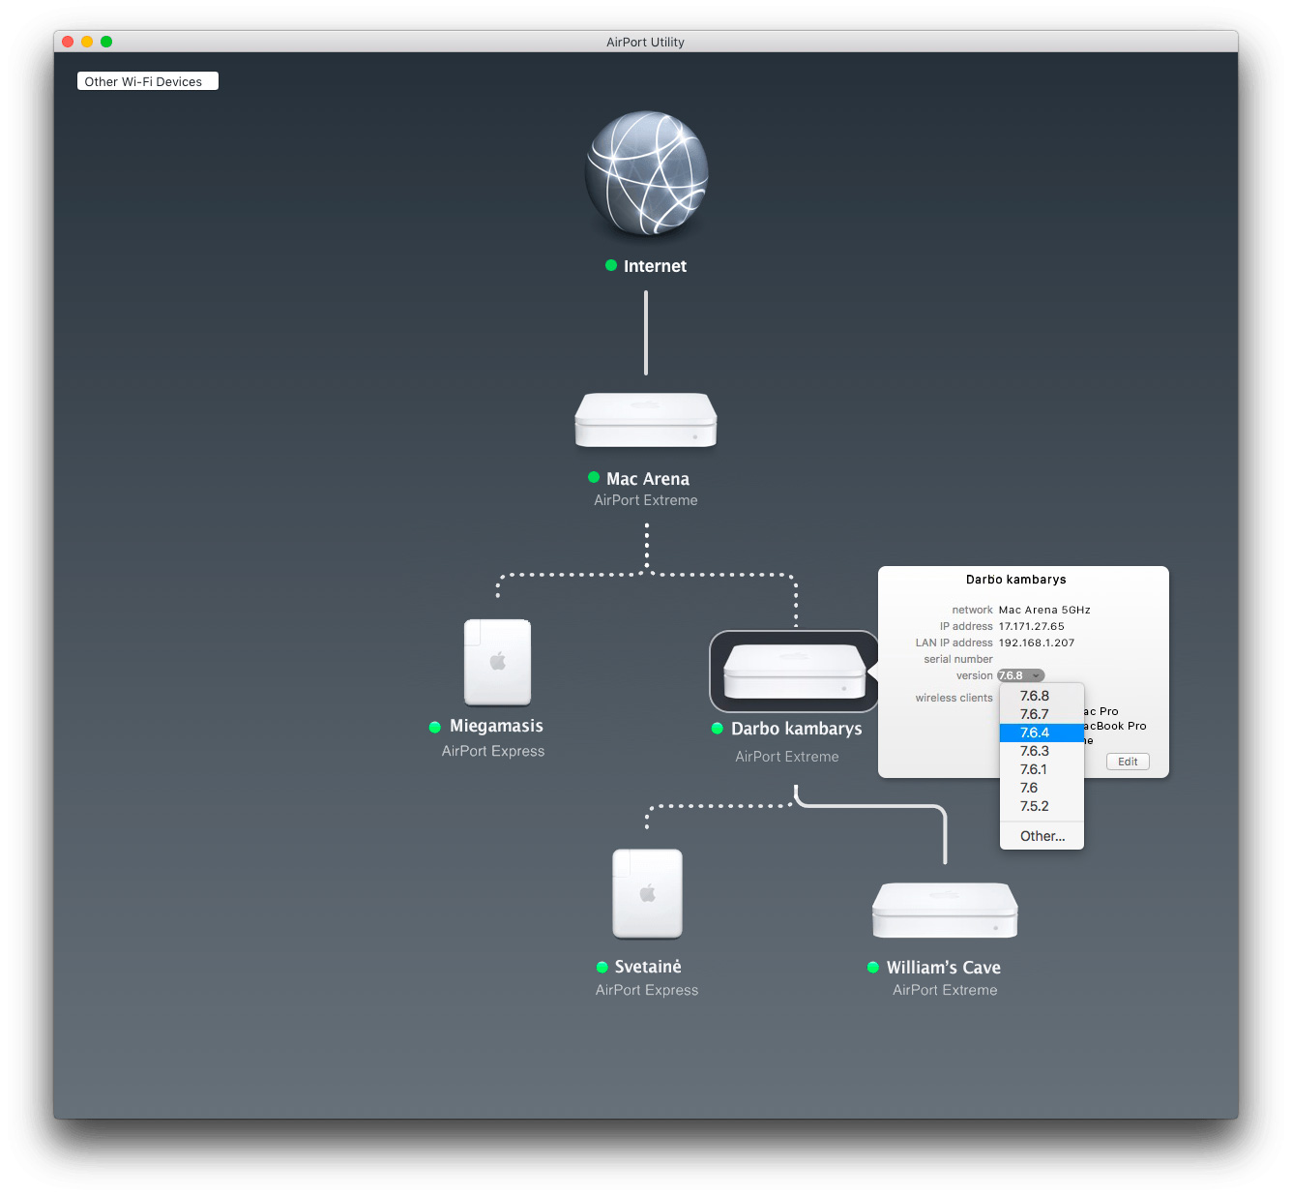This screenshot has height=1196, width=1292.
Task: Click the wireless clients label
Action: [x=954, y=698]
